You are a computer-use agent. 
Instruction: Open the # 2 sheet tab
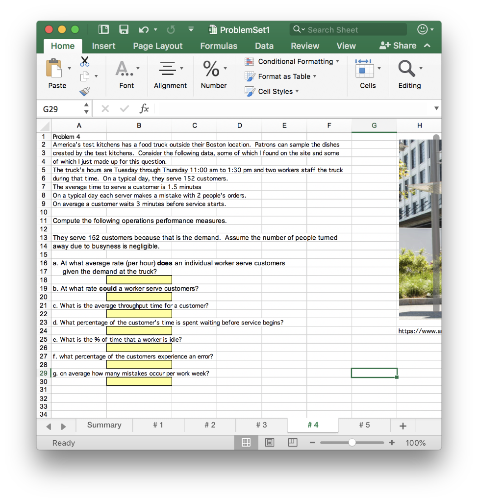pos(209,425)
